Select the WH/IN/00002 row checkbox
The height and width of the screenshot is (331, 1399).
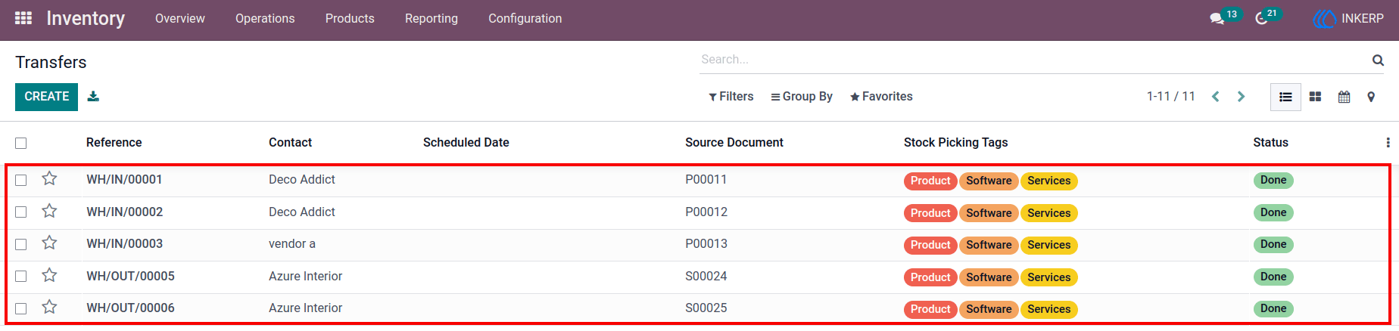point(21,212)
